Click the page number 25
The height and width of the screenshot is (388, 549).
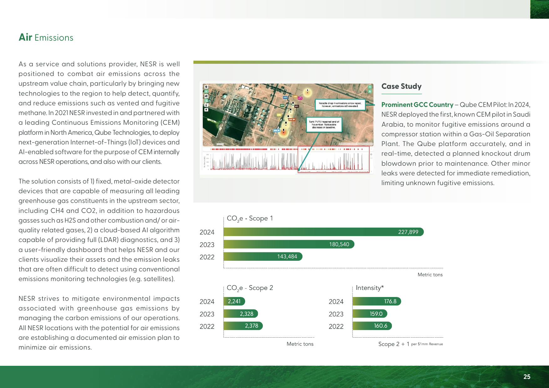(x=527, y=377)
